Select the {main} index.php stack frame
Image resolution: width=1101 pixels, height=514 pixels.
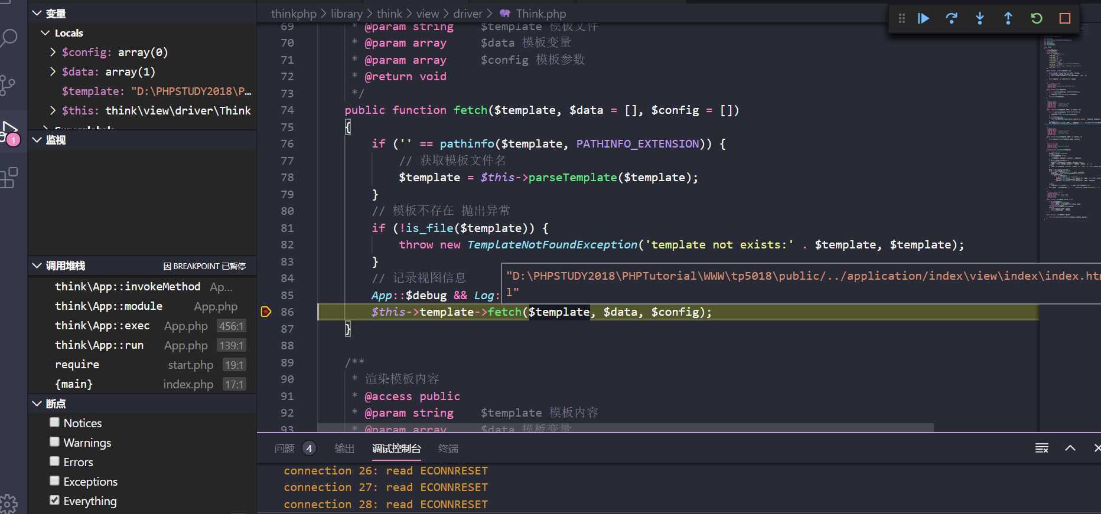pyautogui.click(x=142, y=384)
